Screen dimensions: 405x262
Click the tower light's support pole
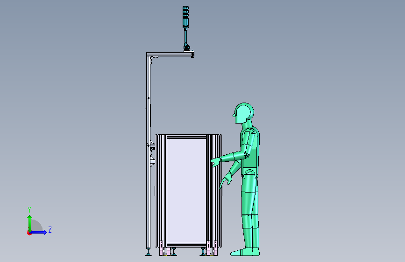(185, 37)
